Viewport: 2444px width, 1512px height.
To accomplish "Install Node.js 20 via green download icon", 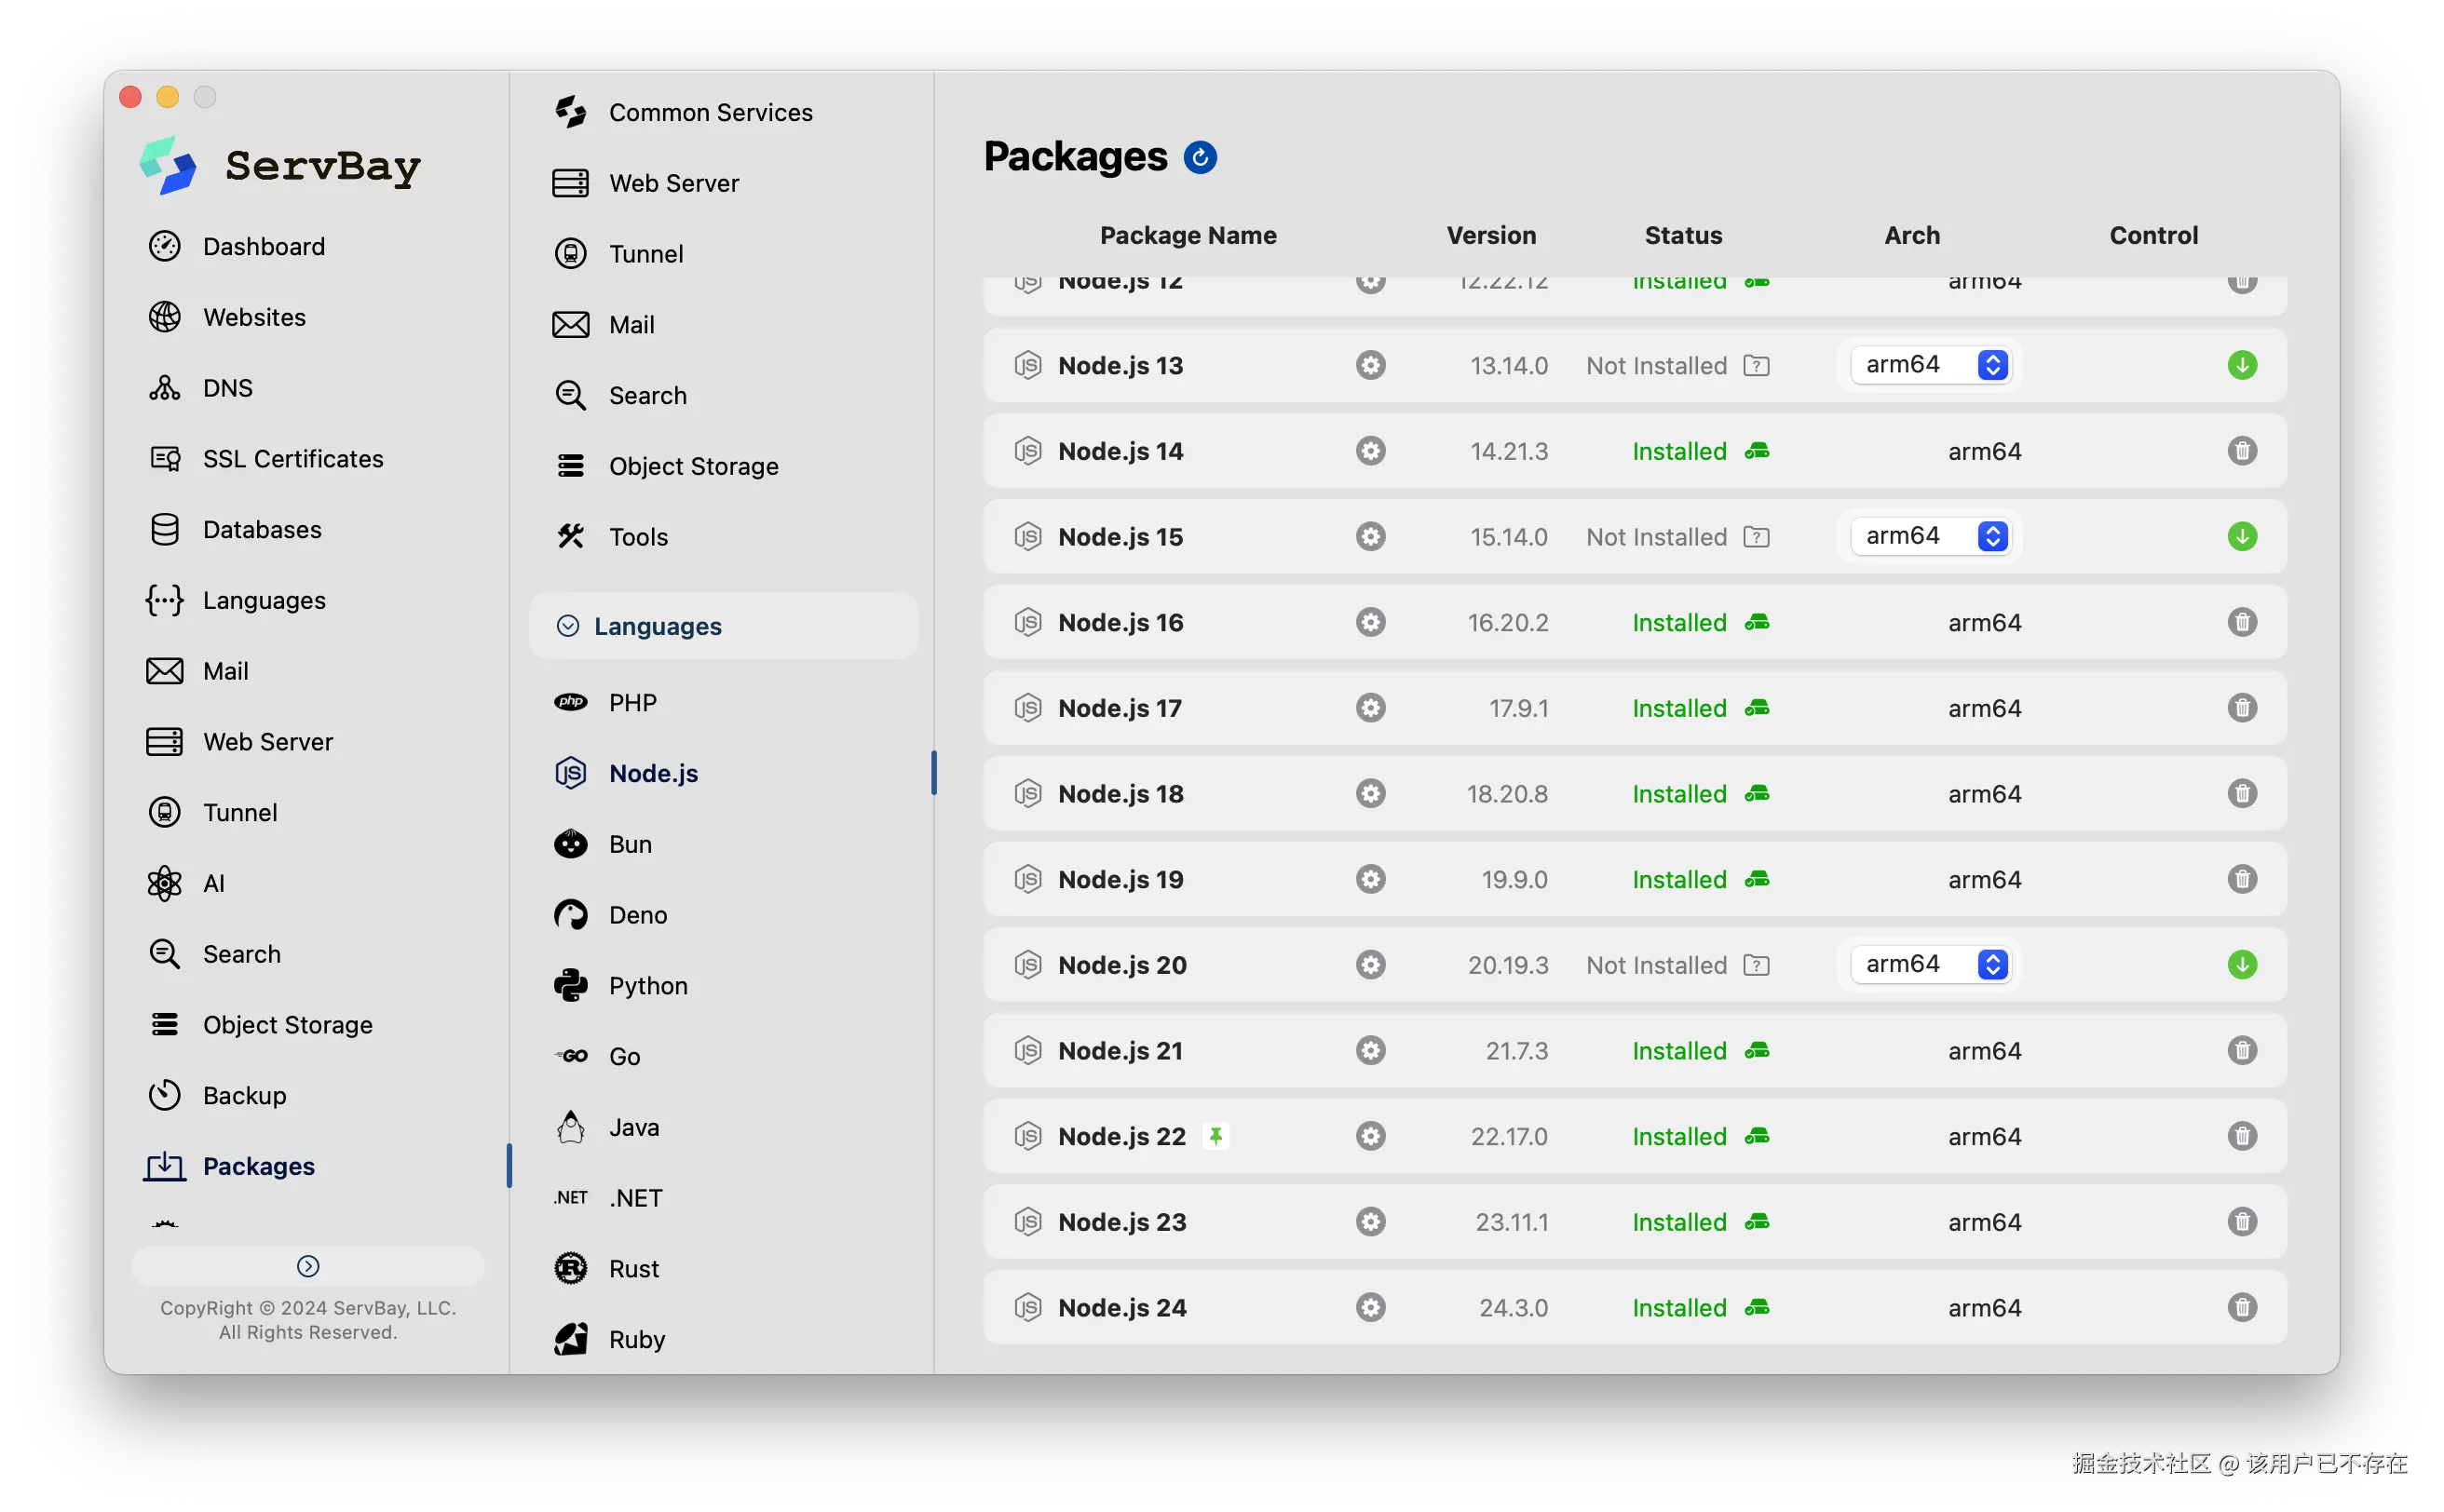I will pyautogui.click(x=2241, y=965).
